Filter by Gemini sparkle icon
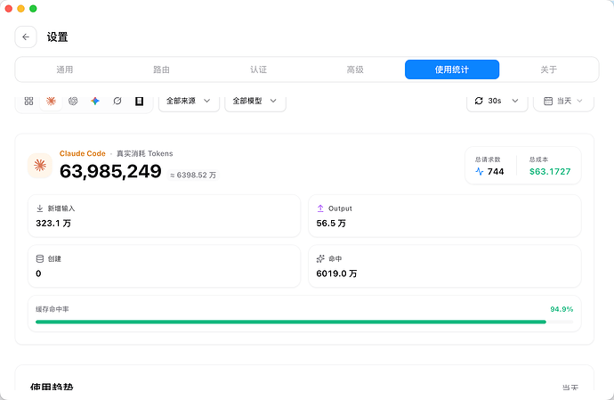Screen dimensions: 614x400 pyautogui.click(x=95, y=101)
